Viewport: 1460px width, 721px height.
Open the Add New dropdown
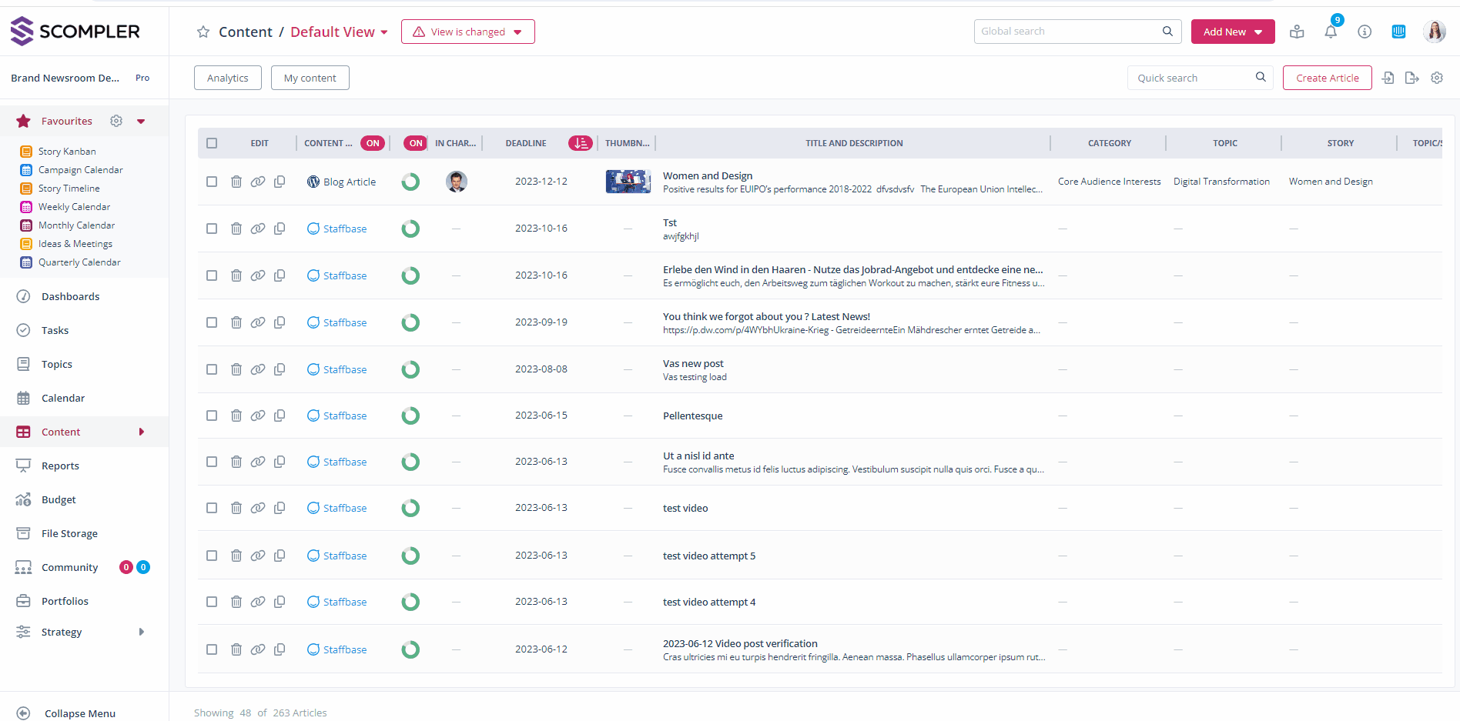1232,32
